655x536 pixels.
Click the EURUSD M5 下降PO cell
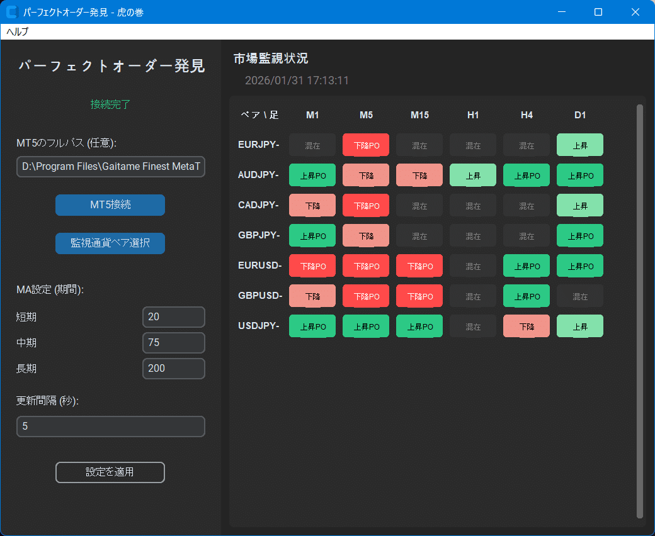(x=365, y=265)
